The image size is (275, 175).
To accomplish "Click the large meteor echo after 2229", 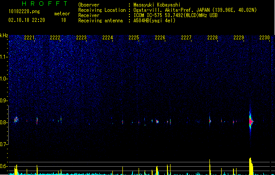I will point(251,121).
